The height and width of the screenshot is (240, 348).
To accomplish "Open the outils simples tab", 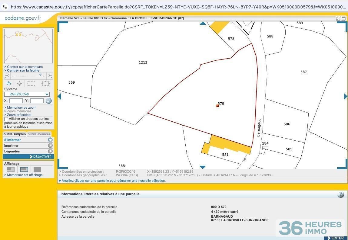I will [15, 134].
